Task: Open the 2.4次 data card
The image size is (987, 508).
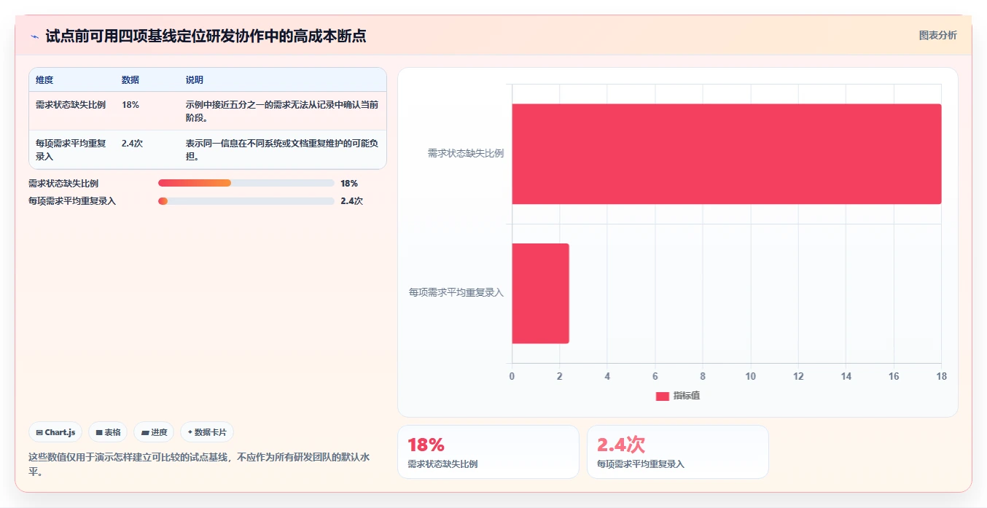Action: click(x=678, y=452)
